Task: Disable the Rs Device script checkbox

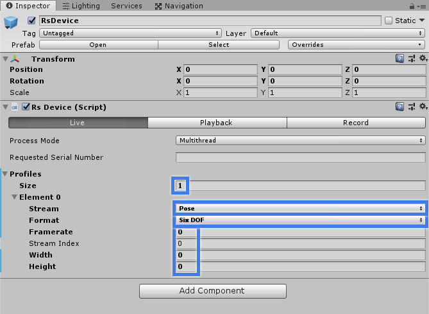Action: click(26, 107)
